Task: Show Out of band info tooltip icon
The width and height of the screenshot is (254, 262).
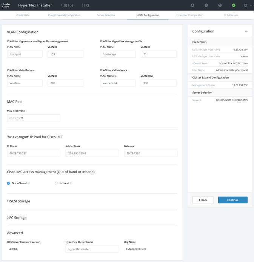Action: [29, 183]
